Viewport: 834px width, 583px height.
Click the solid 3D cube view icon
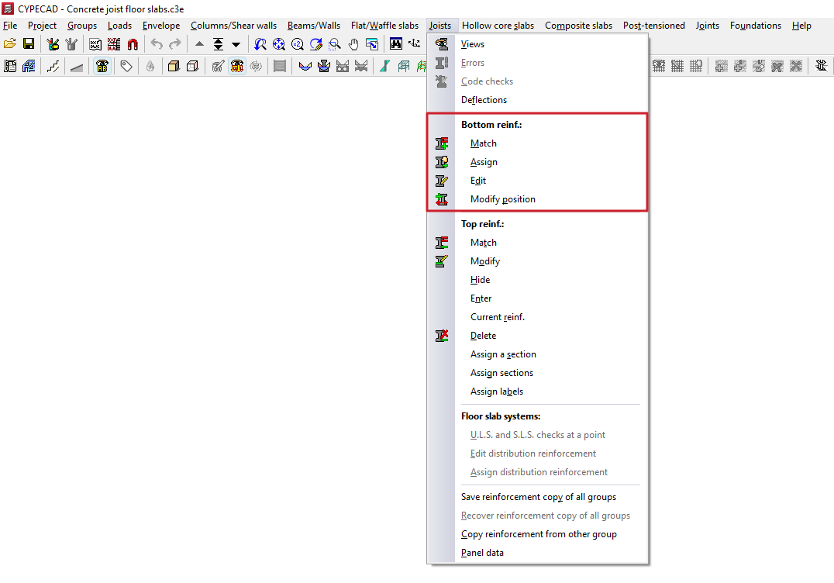click(174, 66)
